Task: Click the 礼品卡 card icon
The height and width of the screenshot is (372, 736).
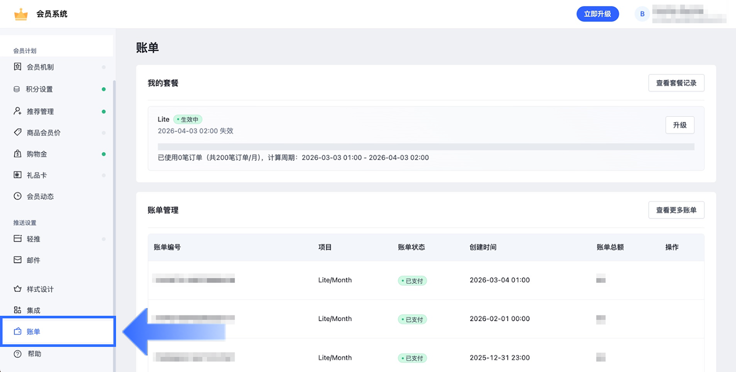Action: (x=17, y=175)
